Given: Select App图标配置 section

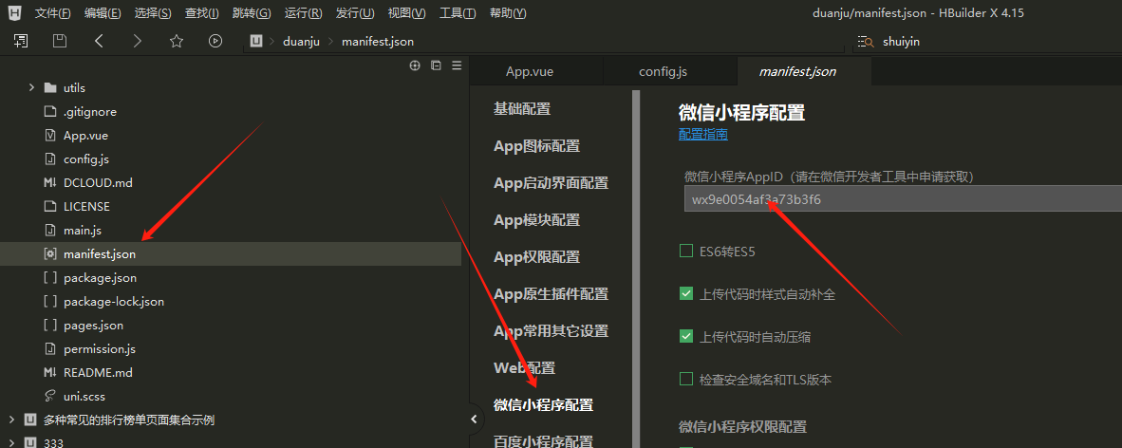Looking at the screenshot, I should click(536, 146).
